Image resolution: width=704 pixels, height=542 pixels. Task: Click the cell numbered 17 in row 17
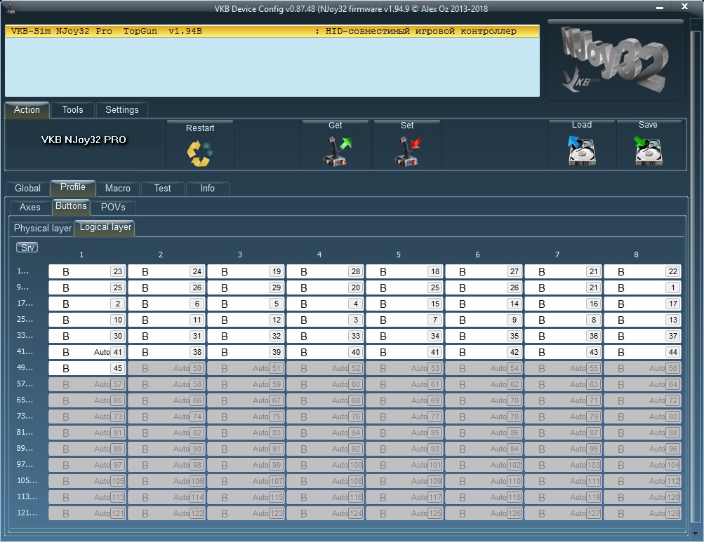tap(642, 304)
